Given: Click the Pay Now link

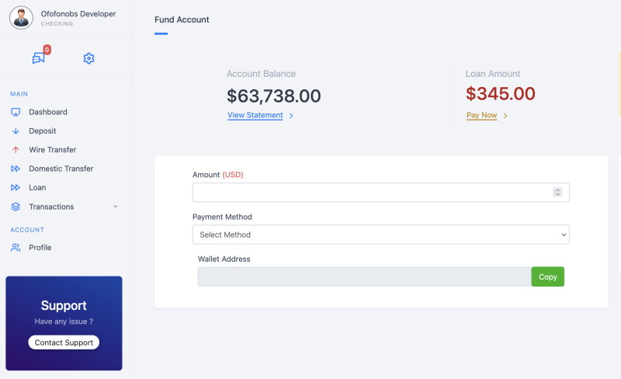Looking at the screenshot, I should point(481,116).
